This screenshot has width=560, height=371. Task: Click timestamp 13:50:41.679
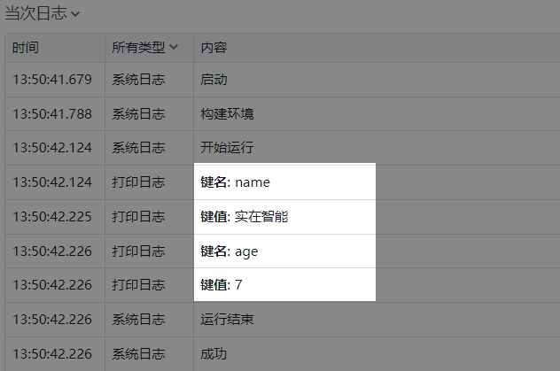click(52, 80)
